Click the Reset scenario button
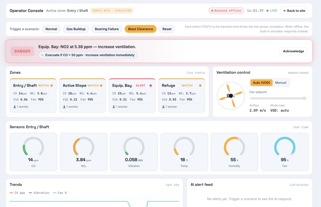The image size is (321, 207). pos(167,29)
